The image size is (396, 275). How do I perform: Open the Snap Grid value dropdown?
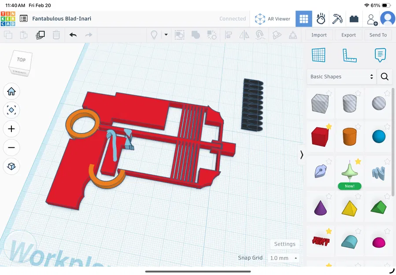click(x=283, y=258)
